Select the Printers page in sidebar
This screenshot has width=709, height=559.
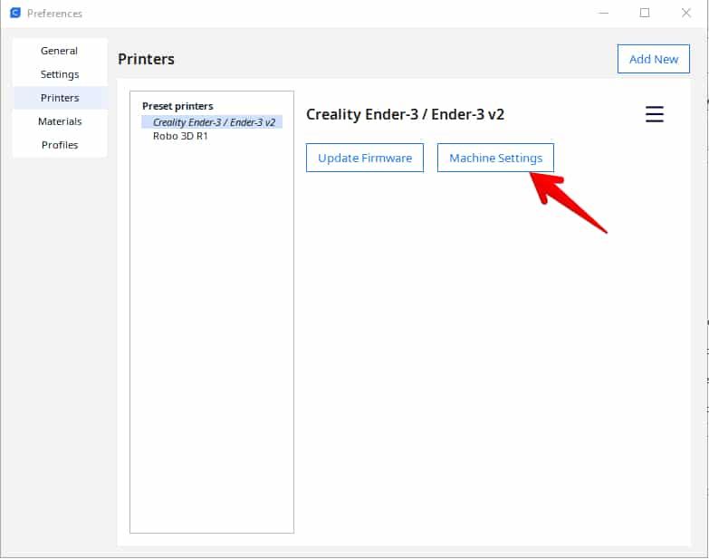tap(60, 98)
